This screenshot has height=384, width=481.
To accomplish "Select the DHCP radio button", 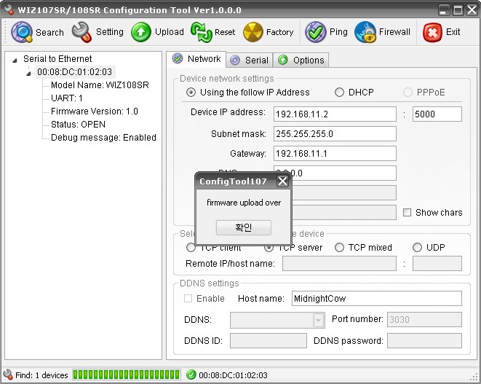I will coord(339,92).
